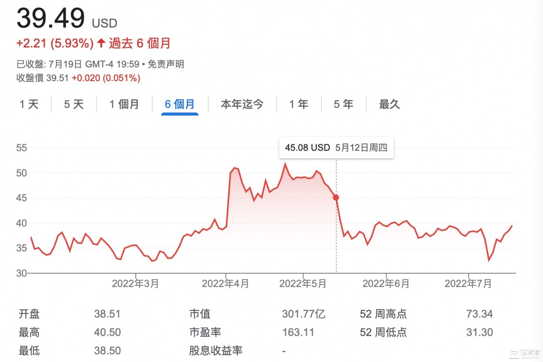Show the 1 個月 chart range

point(124,104)
